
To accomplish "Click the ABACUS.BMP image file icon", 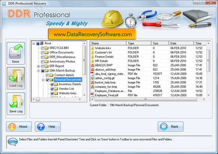I will pos(92,65).
